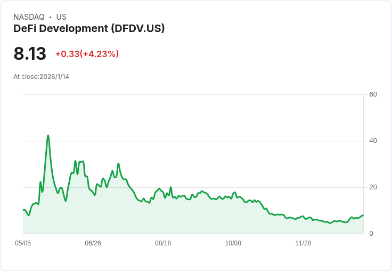Screen dimensions: 392x271
Task: Click the 60 price axis label
Action: [x=373, y=94]
